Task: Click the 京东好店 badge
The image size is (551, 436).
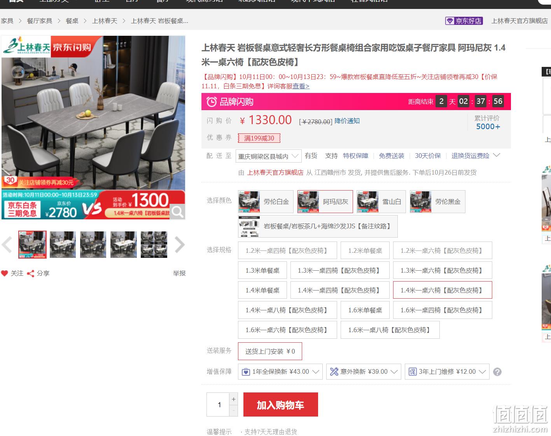Action: [464, 21]
